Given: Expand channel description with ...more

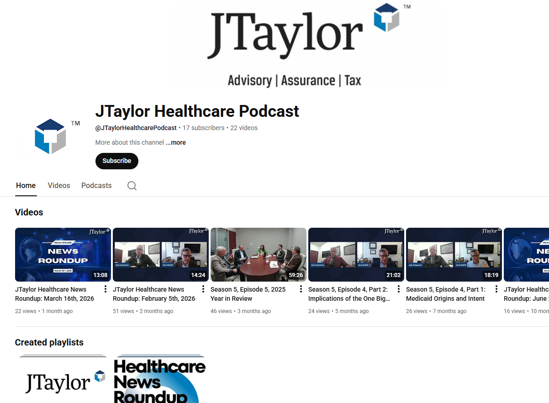Looking at the screenshot, I should click(x=176, y=142).
